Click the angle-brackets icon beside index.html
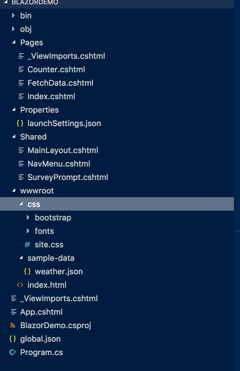Image resolution: width=240 pixels, height=371 pixels. [20, 285]
